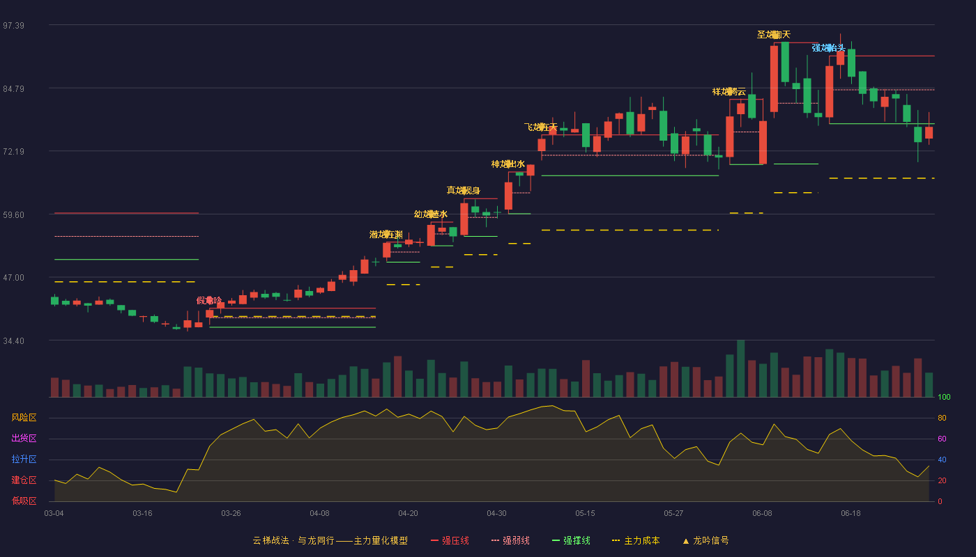Click the 出货区 zone label
976x557 pixels.
point(24,439)
